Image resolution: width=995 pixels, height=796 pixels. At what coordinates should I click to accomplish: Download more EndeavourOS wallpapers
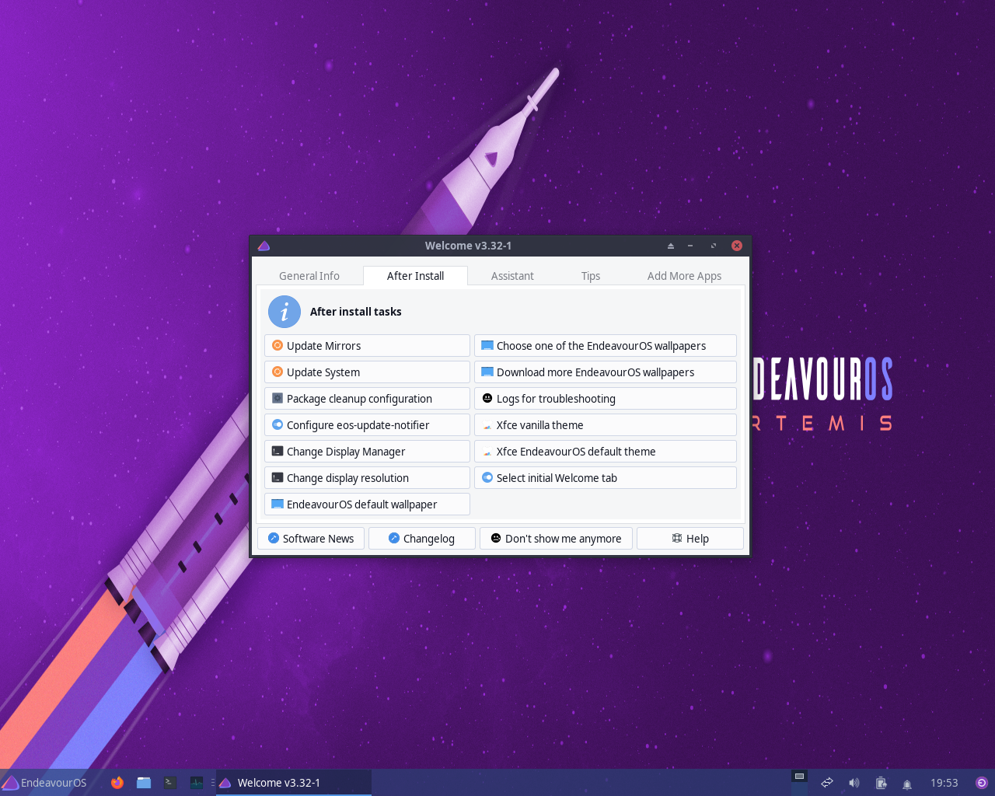[606, 372]
